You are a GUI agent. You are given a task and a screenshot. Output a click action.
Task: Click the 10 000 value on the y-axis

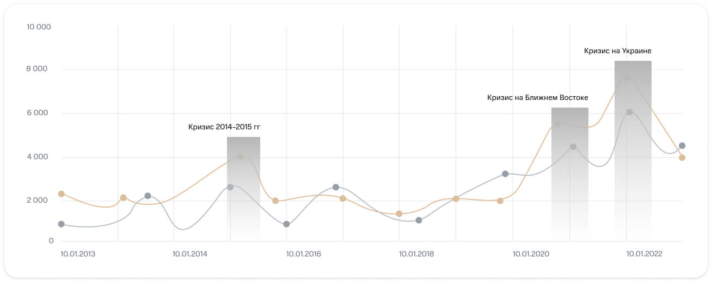point(39,27)
